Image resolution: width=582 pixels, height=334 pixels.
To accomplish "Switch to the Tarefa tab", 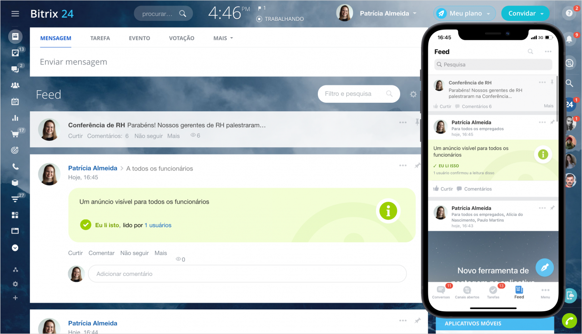I will [100, 38].
